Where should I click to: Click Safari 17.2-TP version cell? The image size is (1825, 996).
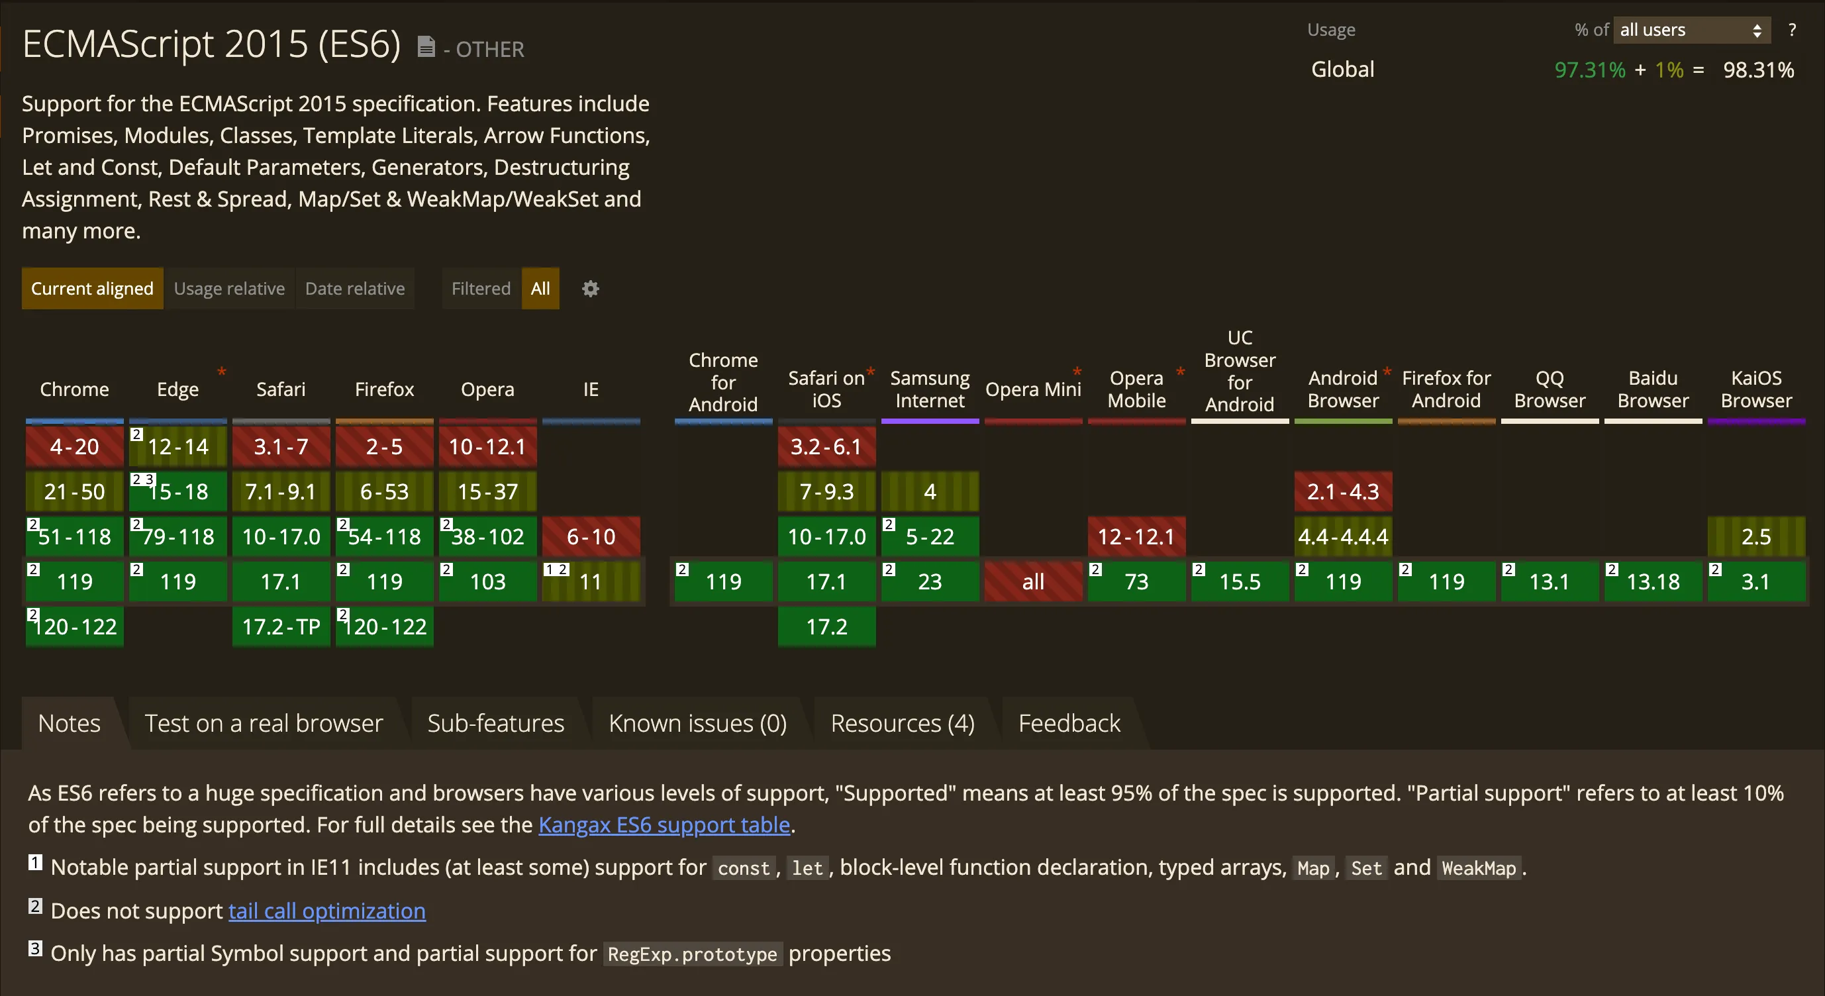(x=281, y=626)
